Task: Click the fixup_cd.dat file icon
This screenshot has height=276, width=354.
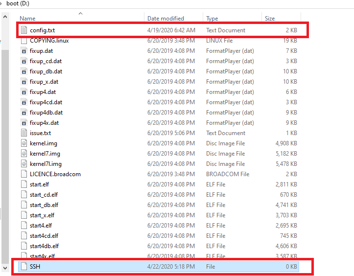Action: point(24,61)
